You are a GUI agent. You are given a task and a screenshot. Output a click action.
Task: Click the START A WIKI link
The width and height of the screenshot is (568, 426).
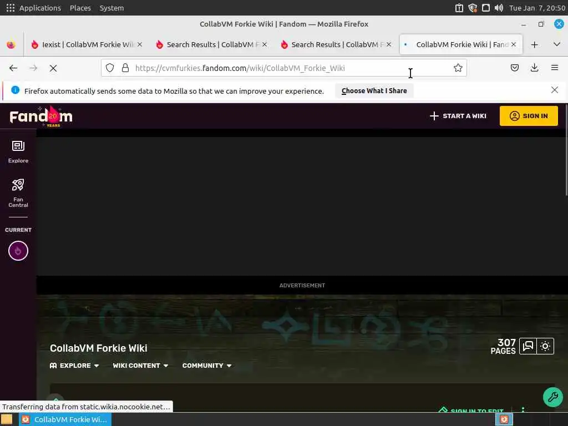pyautogui.click(x=458, y=116)
